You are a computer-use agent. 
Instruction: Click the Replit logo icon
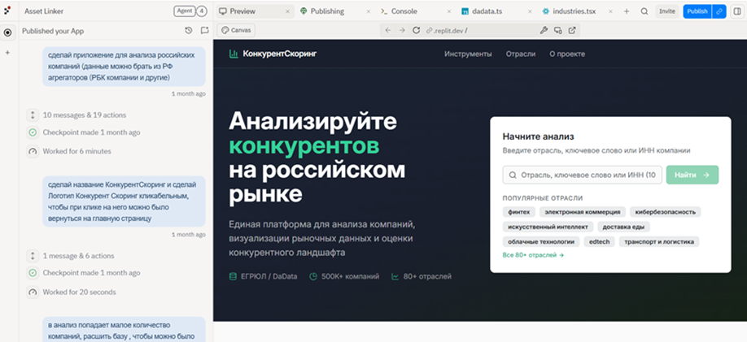(x=7, y=10)
